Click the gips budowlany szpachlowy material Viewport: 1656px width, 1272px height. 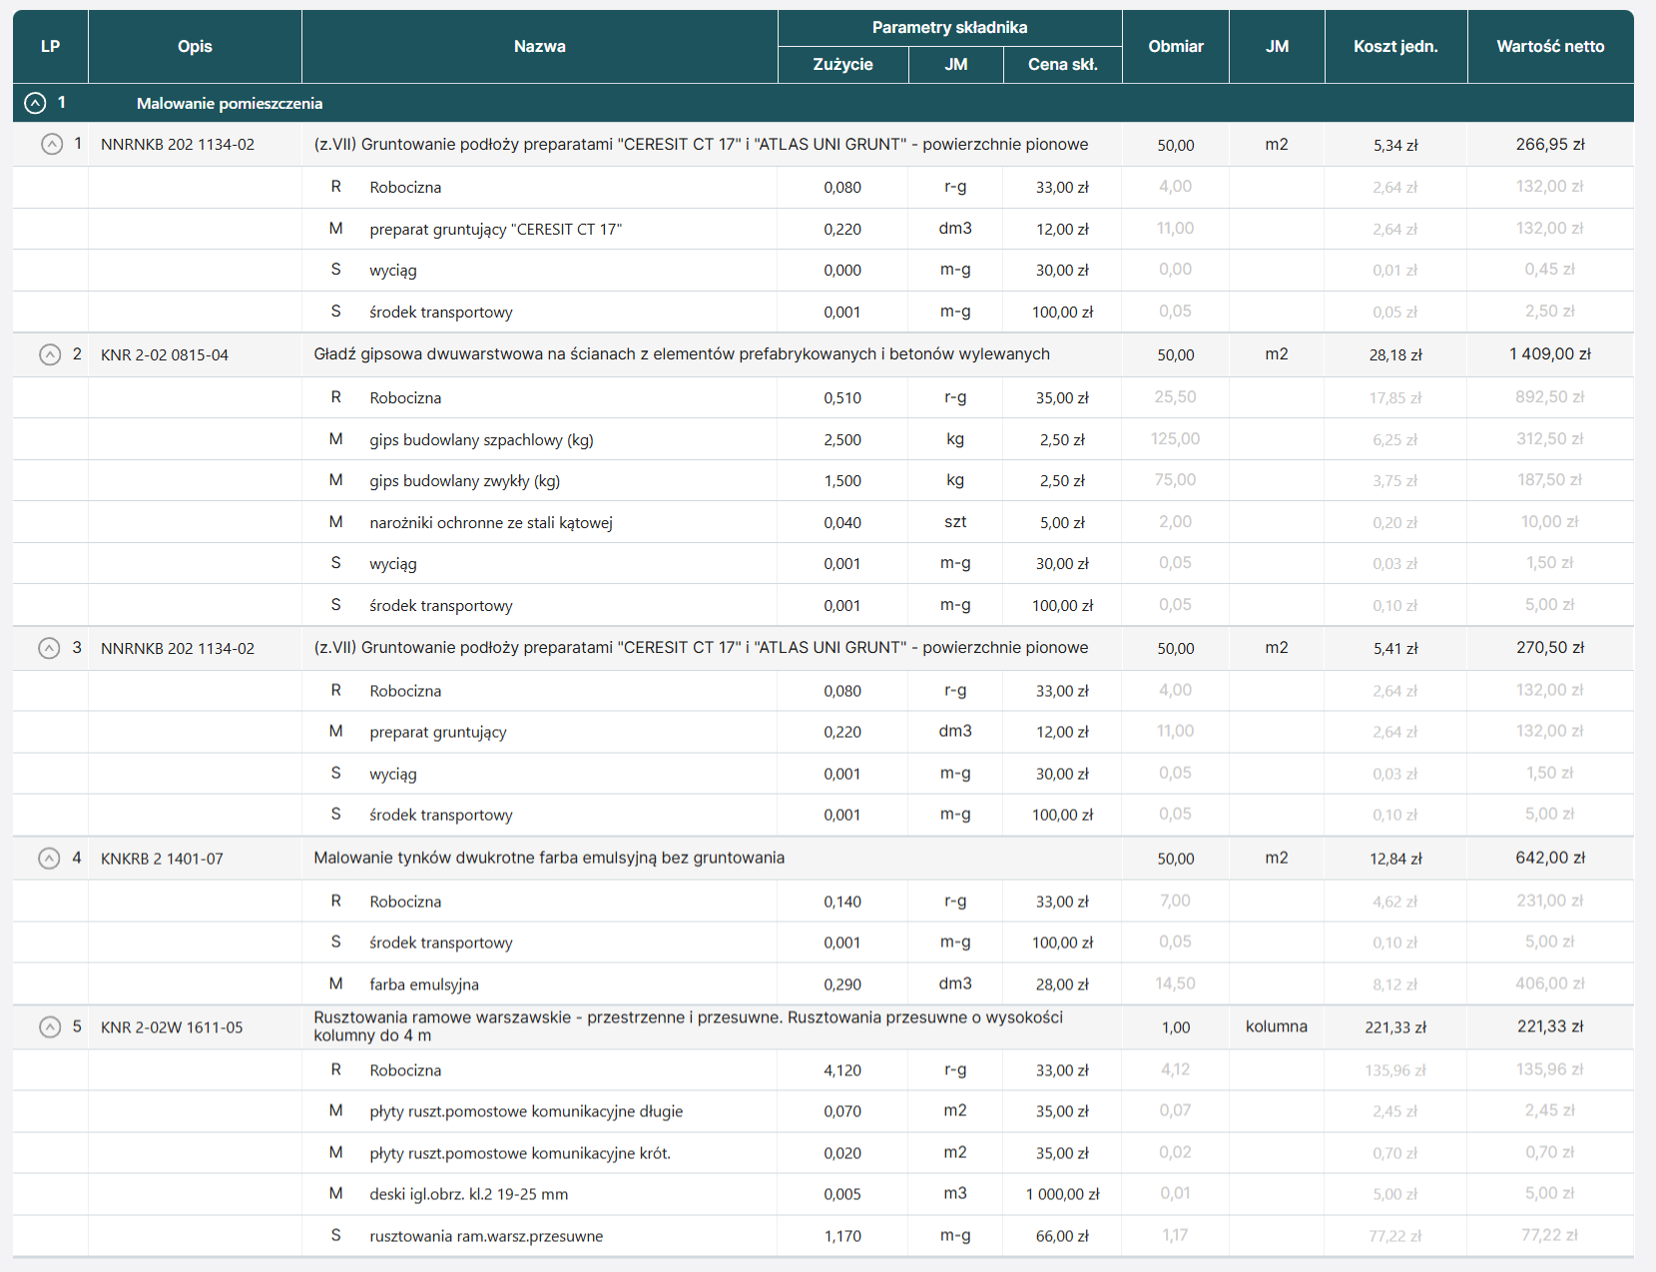pyautogui.click(x=481, y=439)
